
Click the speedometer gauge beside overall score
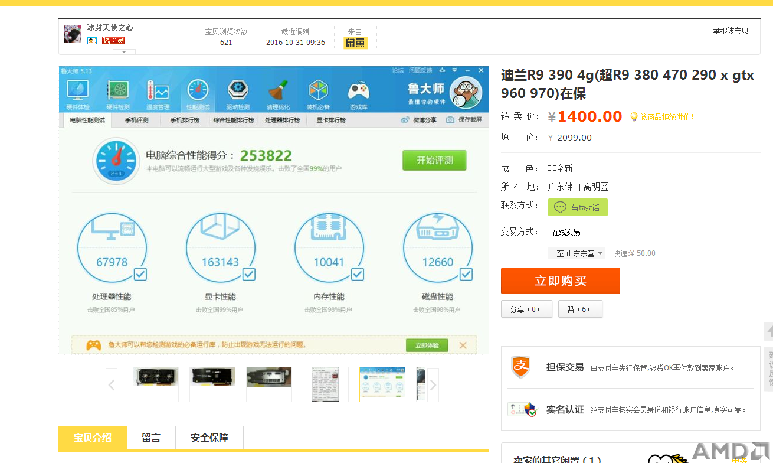[x=116, y=160]
